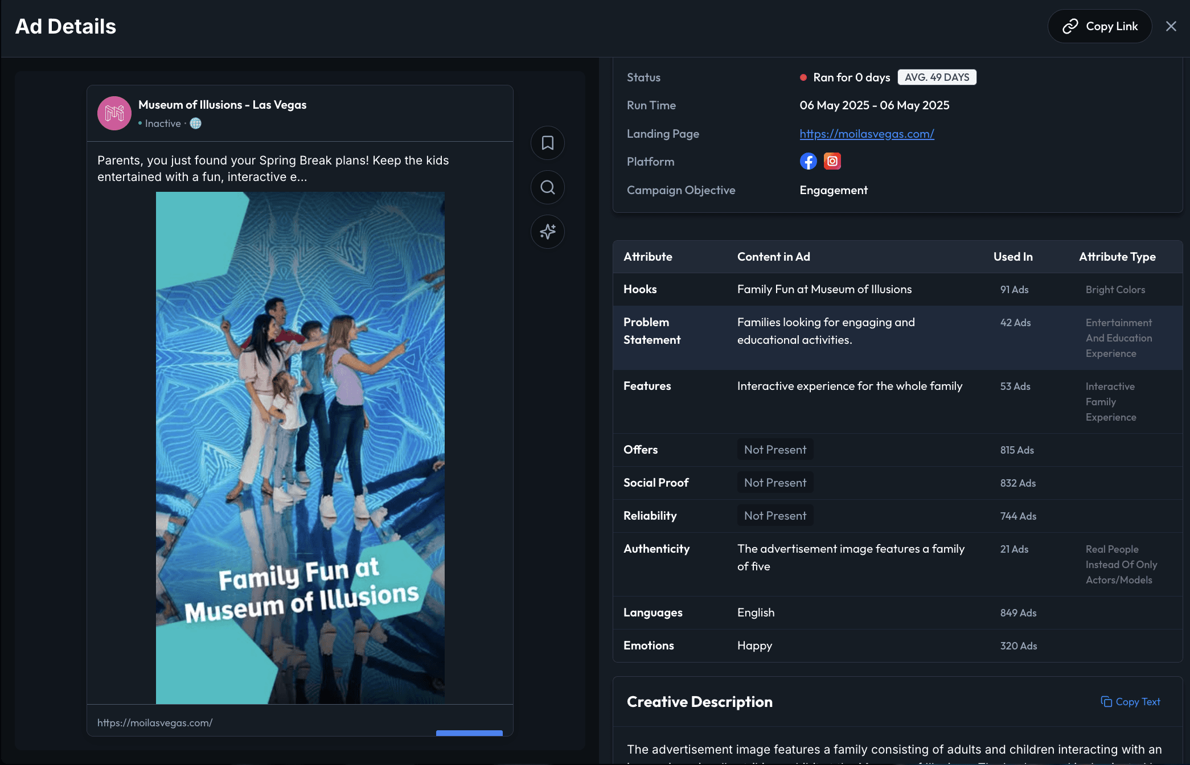Click the bookmark save icon
The width and height of the screenshot is (1190, 765).
547,143
